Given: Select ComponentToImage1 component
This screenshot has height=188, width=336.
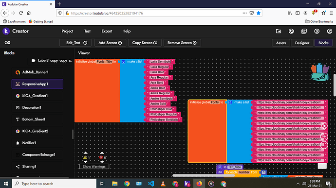Looking at the screenshot, I should [37, 154].
